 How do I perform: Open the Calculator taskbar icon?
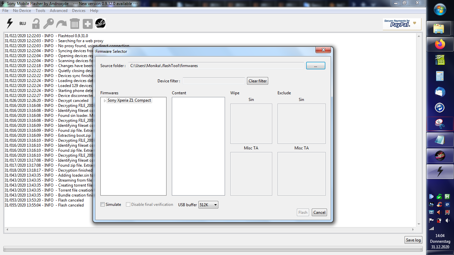440,76
